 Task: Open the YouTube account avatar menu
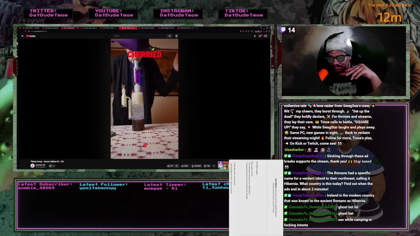click(x=266, y=36)
